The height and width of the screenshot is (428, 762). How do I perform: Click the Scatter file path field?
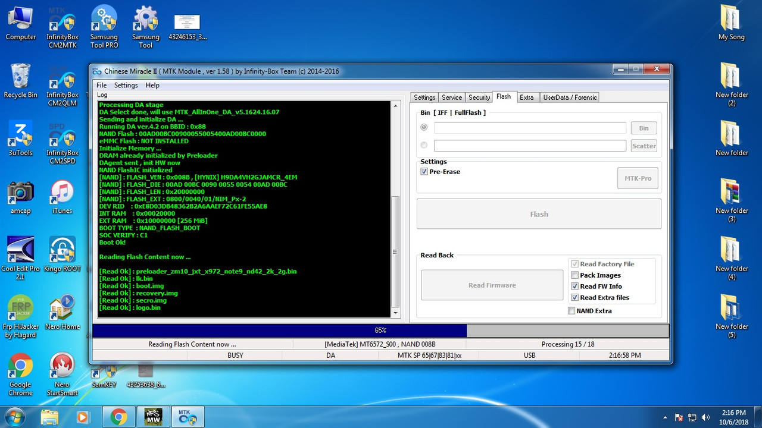(x=530, y=146)
